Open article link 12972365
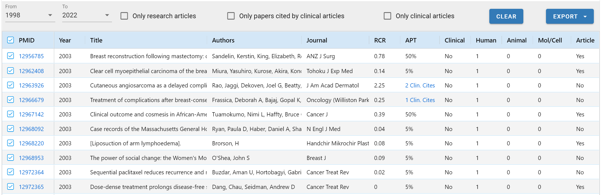The width and height of the screenshot is (601, 195). tap(31, 187)
